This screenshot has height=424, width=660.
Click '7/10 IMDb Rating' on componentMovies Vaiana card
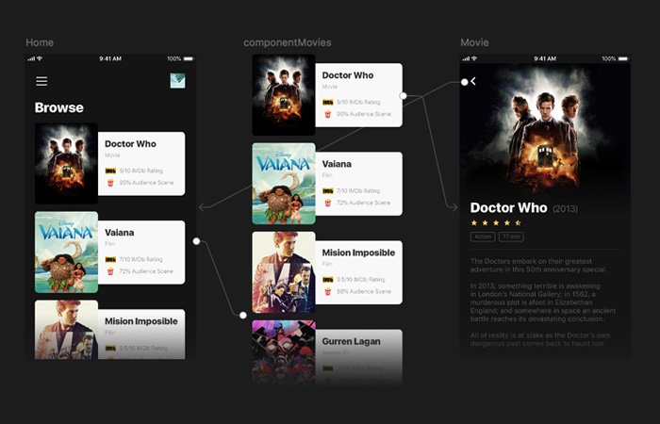(358, 191)
